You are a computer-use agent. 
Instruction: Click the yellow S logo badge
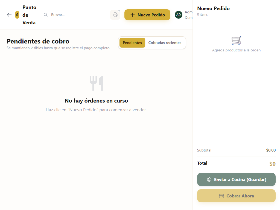pos(17,15)
